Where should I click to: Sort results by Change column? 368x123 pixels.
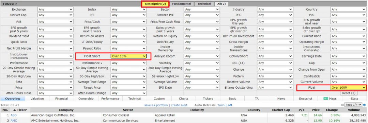(332, 110)
